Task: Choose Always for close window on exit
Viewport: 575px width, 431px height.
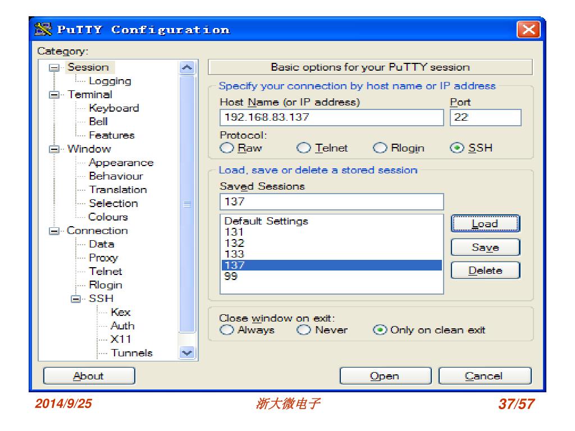Action: click(227, 330)
